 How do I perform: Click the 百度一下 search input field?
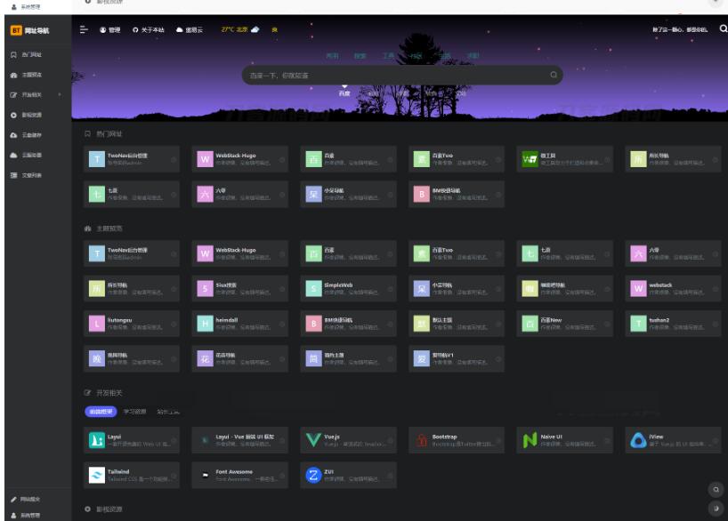(392, 75)
